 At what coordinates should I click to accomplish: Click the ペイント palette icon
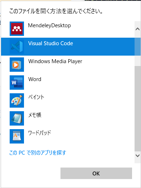[x=17, y=100]
